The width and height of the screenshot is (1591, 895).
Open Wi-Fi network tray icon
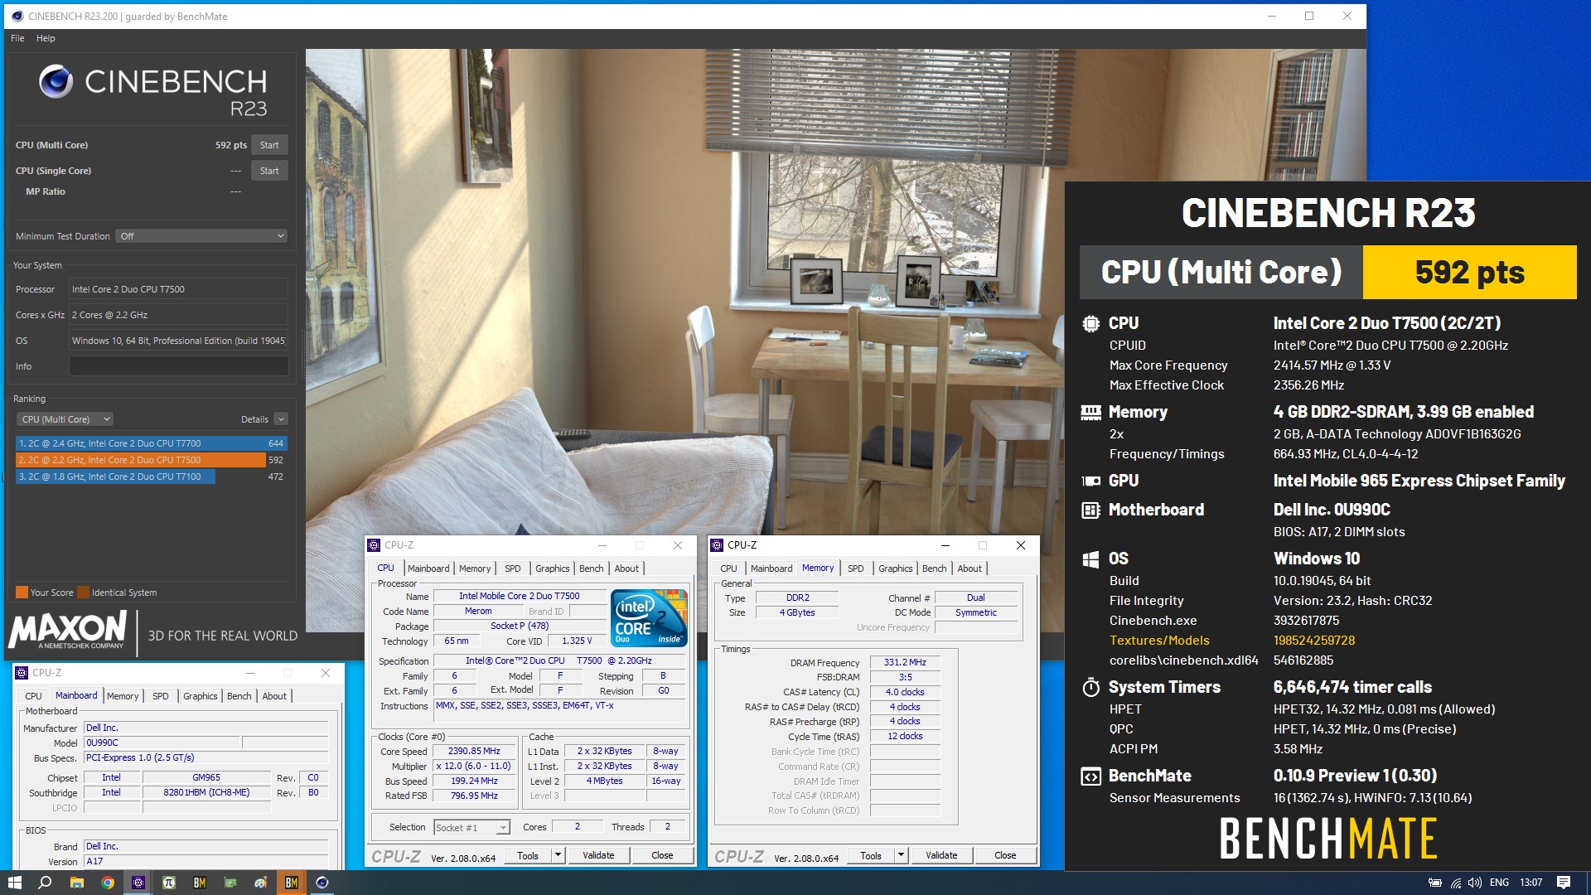[x=1456, y=883]
